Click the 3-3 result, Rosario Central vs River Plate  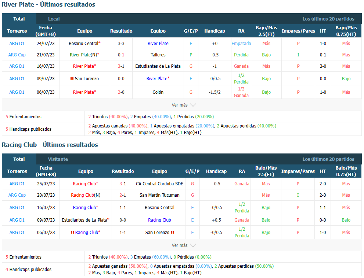coord(121,44)
